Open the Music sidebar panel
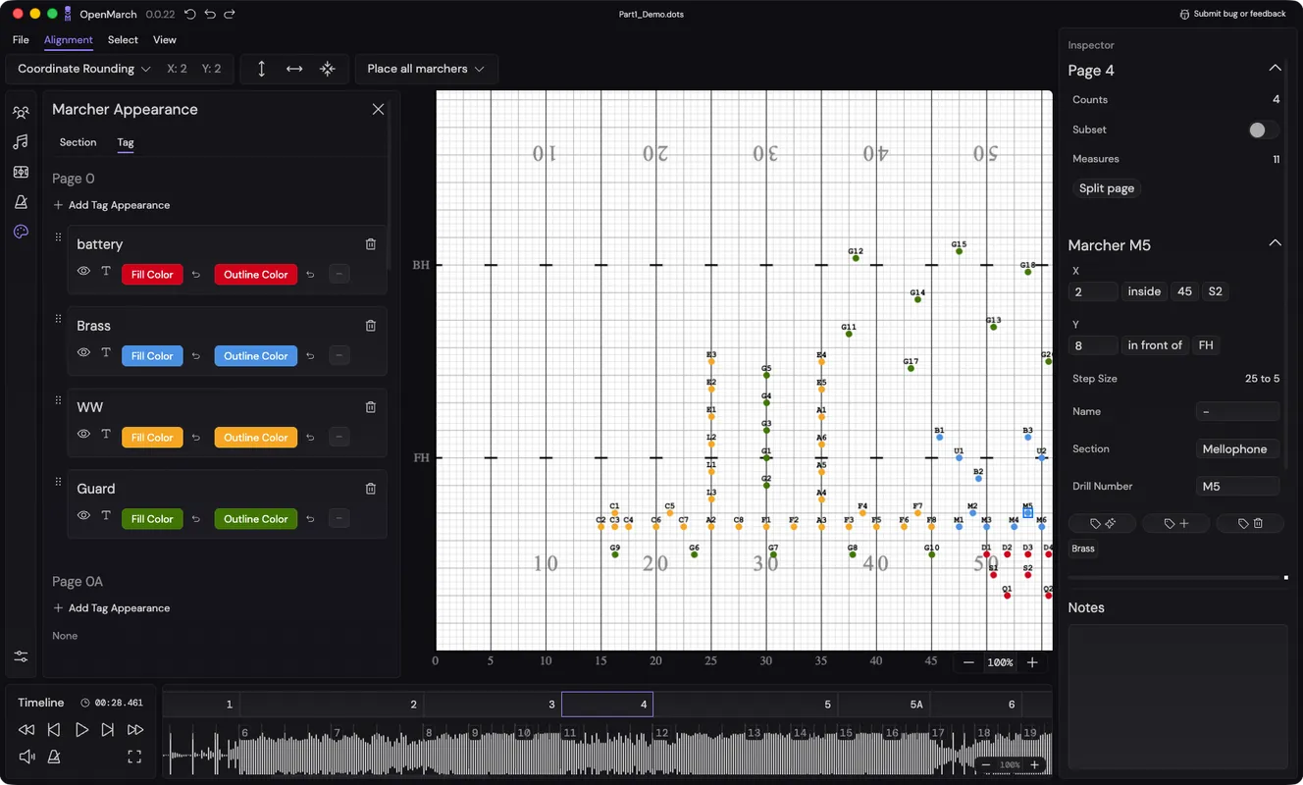This screenshot has height=785, width=1303. pyautogui.click(x=21, y=142)
